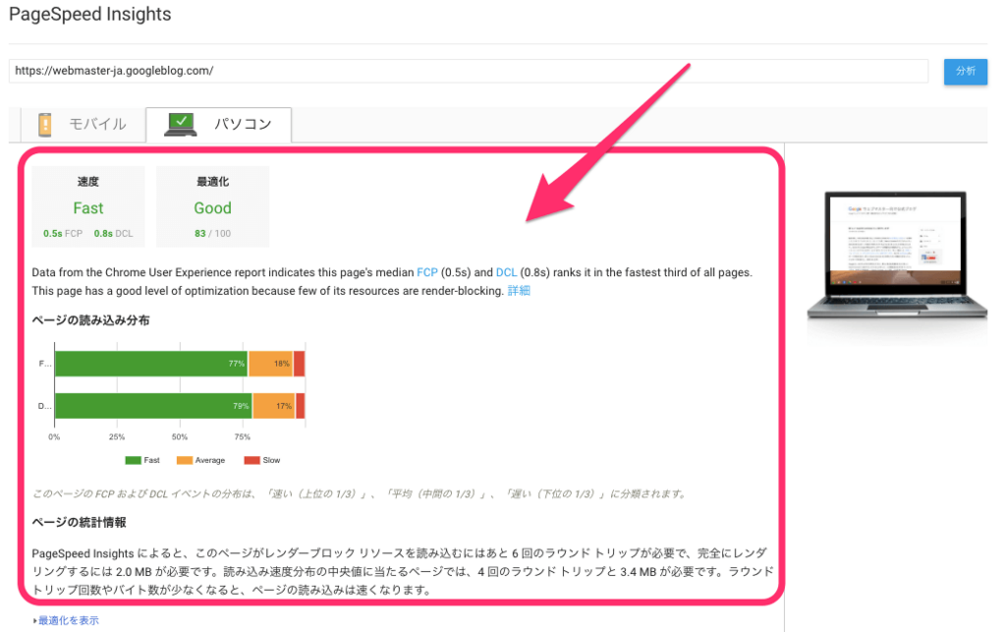Click the red slow segment of FCP bar
The width and height of the screenshot is (1006, 632).
(299, 364)
